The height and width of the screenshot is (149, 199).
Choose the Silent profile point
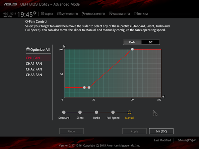[80, 112]
